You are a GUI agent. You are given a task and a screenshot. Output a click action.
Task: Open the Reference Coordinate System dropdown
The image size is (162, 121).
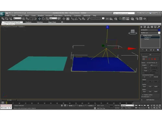tap(53, 18)
